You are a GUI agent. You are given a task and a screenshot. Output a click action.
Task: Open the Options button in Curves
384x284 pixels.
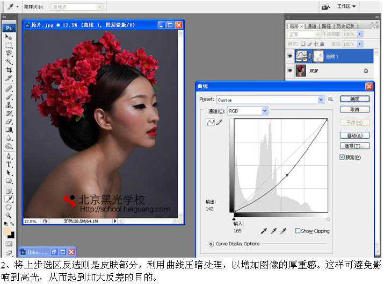coord(354,146)
